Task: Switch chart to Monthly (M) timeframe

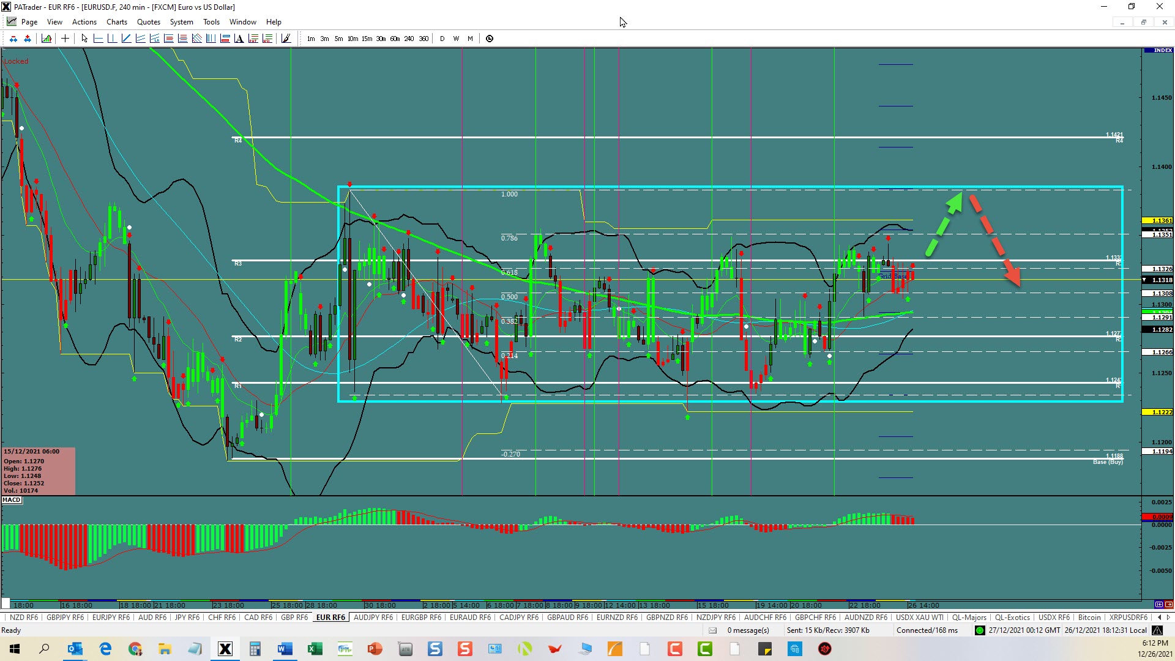Action: pyautogui.click(x=470, y=39)
